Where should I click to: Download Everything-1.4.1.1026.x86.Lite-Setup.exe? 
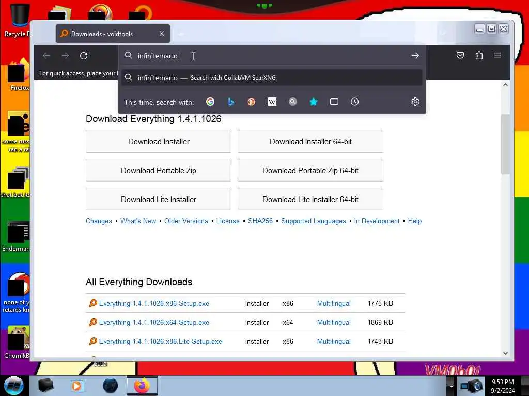pos(160,341)
